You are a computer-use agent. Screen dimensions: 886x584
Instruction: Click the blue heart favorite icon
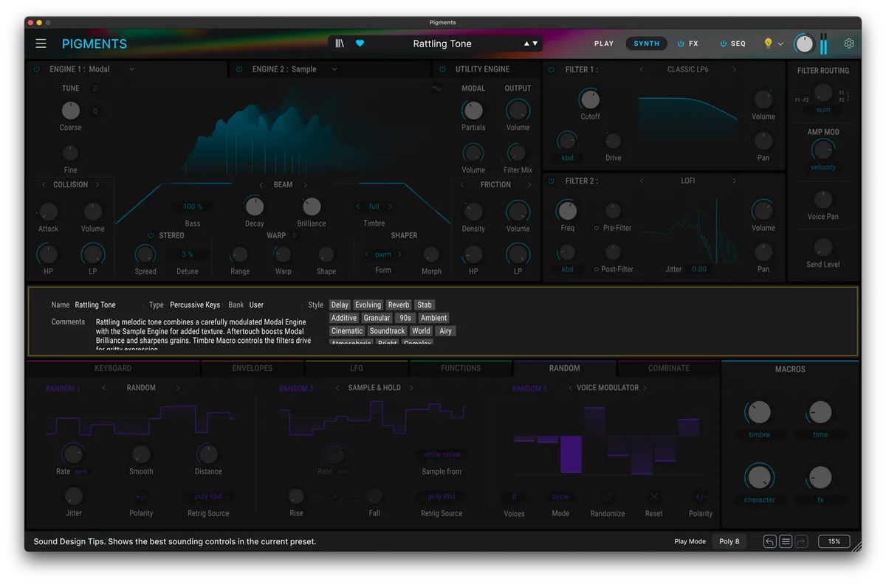click(360, 44)
